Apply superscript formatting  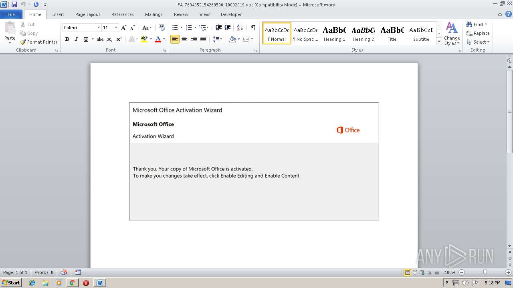tap(119, 39)
